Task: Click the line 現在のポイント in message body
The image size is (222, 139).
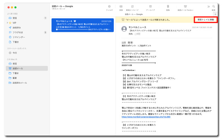Action: point(136,46)
